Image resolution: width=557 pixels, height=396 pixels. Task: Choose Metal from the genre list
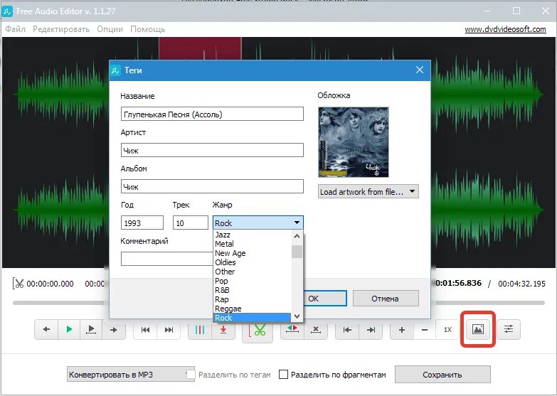(x=253, y=244)
